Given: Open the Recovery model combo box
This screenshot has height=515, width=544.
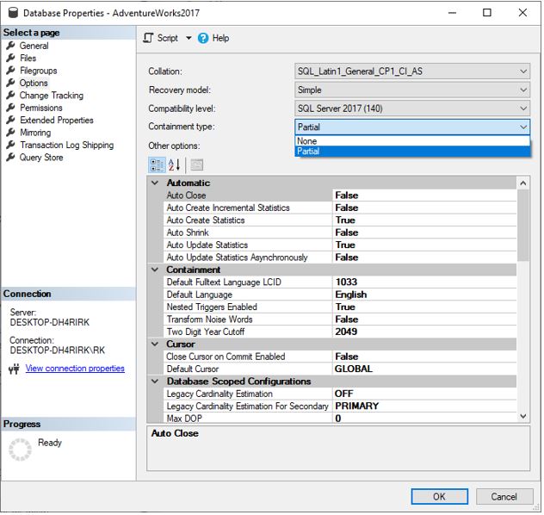Looking at the screenshot, I should click(x=523, y=90).
